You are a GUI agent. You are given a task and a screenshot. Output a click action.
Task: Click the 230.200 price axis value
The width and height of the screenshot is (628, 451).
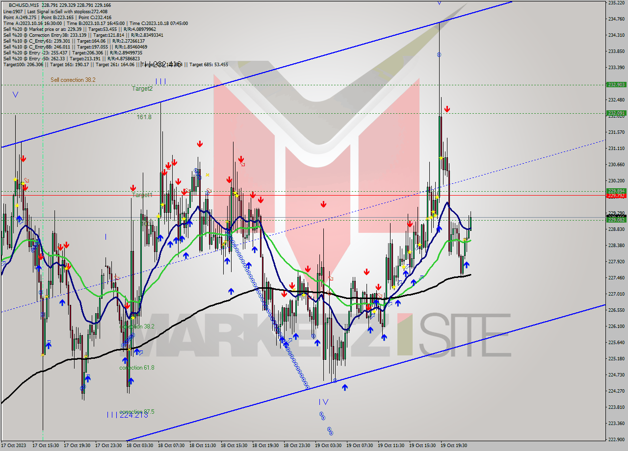click(617, 180)
